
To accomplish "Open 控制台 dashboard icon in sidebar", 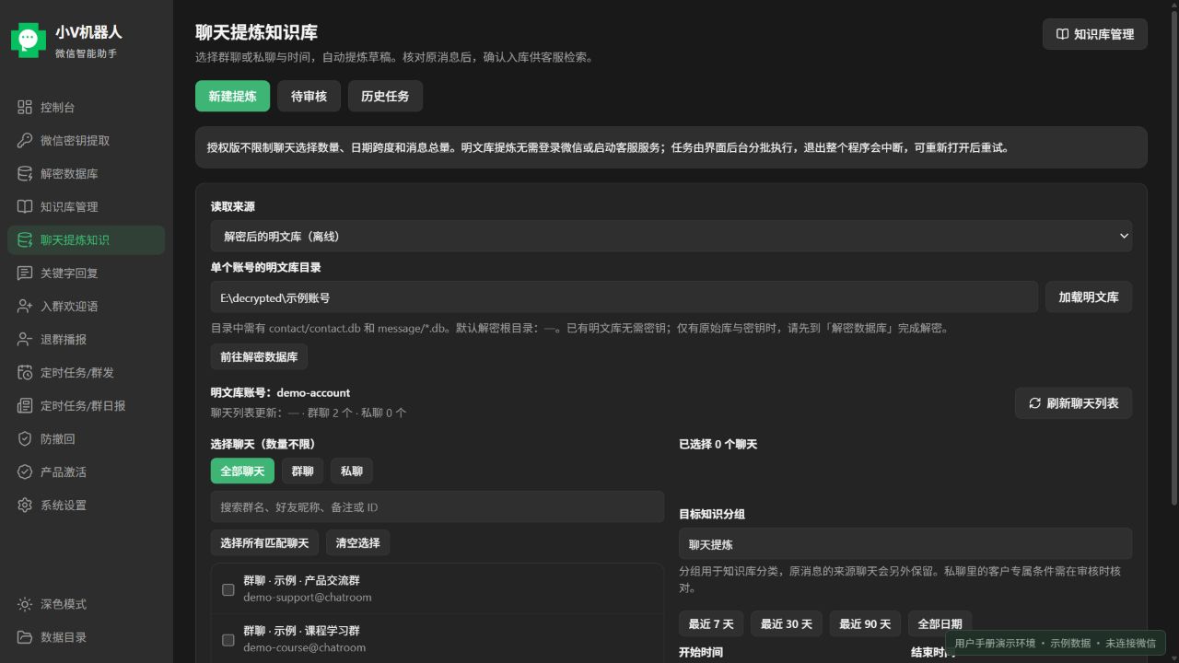I will tap(25, 108).
